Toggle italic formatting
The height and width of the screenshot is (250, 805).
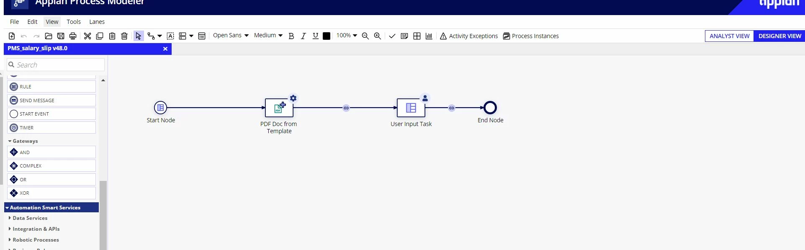303,36
